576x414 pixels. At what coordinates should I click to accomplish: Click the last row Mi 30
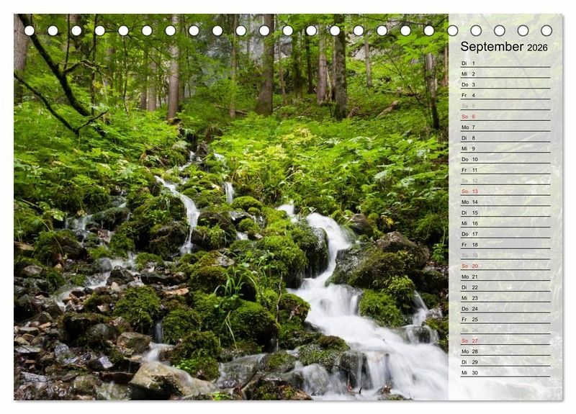coord(505,373)
